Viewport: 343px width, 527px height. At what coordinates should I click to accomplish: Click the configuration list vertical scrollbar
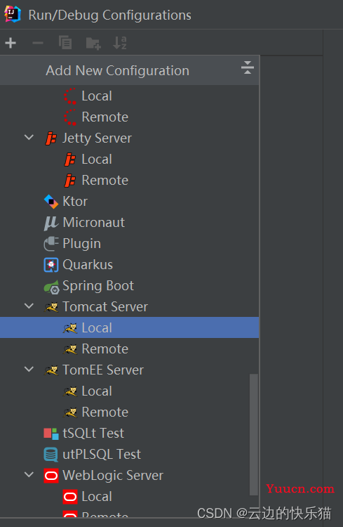click(x=254, y=434)
